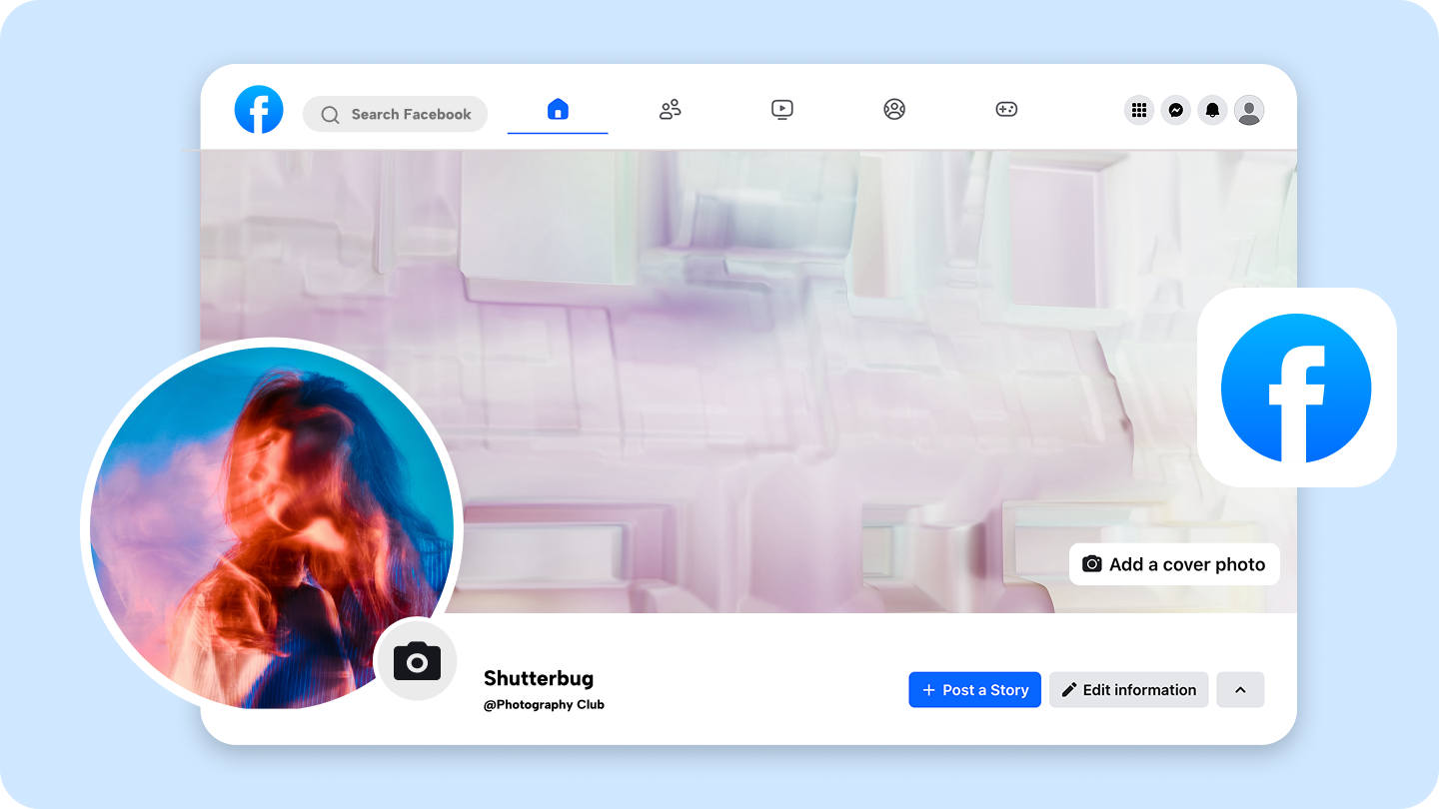Open the Gaming section
Image resolution: width=1439 pixels, height=809 pixels.
[1006, 109]
